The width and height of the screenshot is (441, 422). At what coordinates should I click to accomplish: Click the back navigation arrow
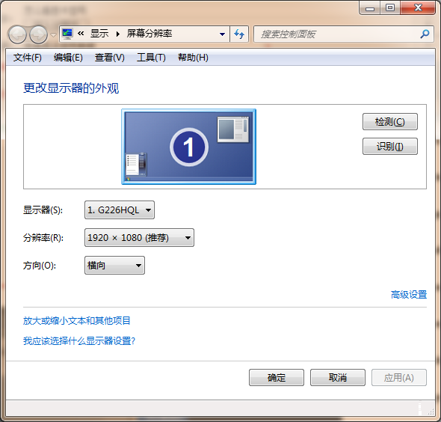(x=17, y=34)
